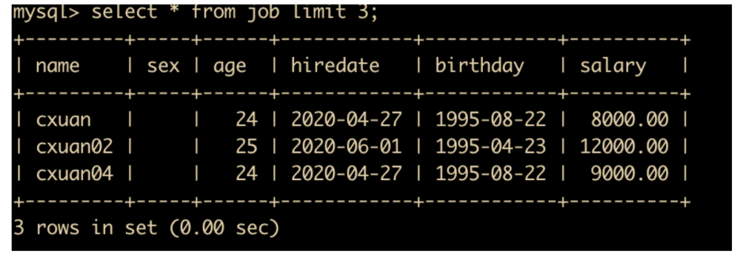Image resolution: width=743 pixels, height=257 pixels.
Task: Click the hiredate column header
Action: [335, 65]
